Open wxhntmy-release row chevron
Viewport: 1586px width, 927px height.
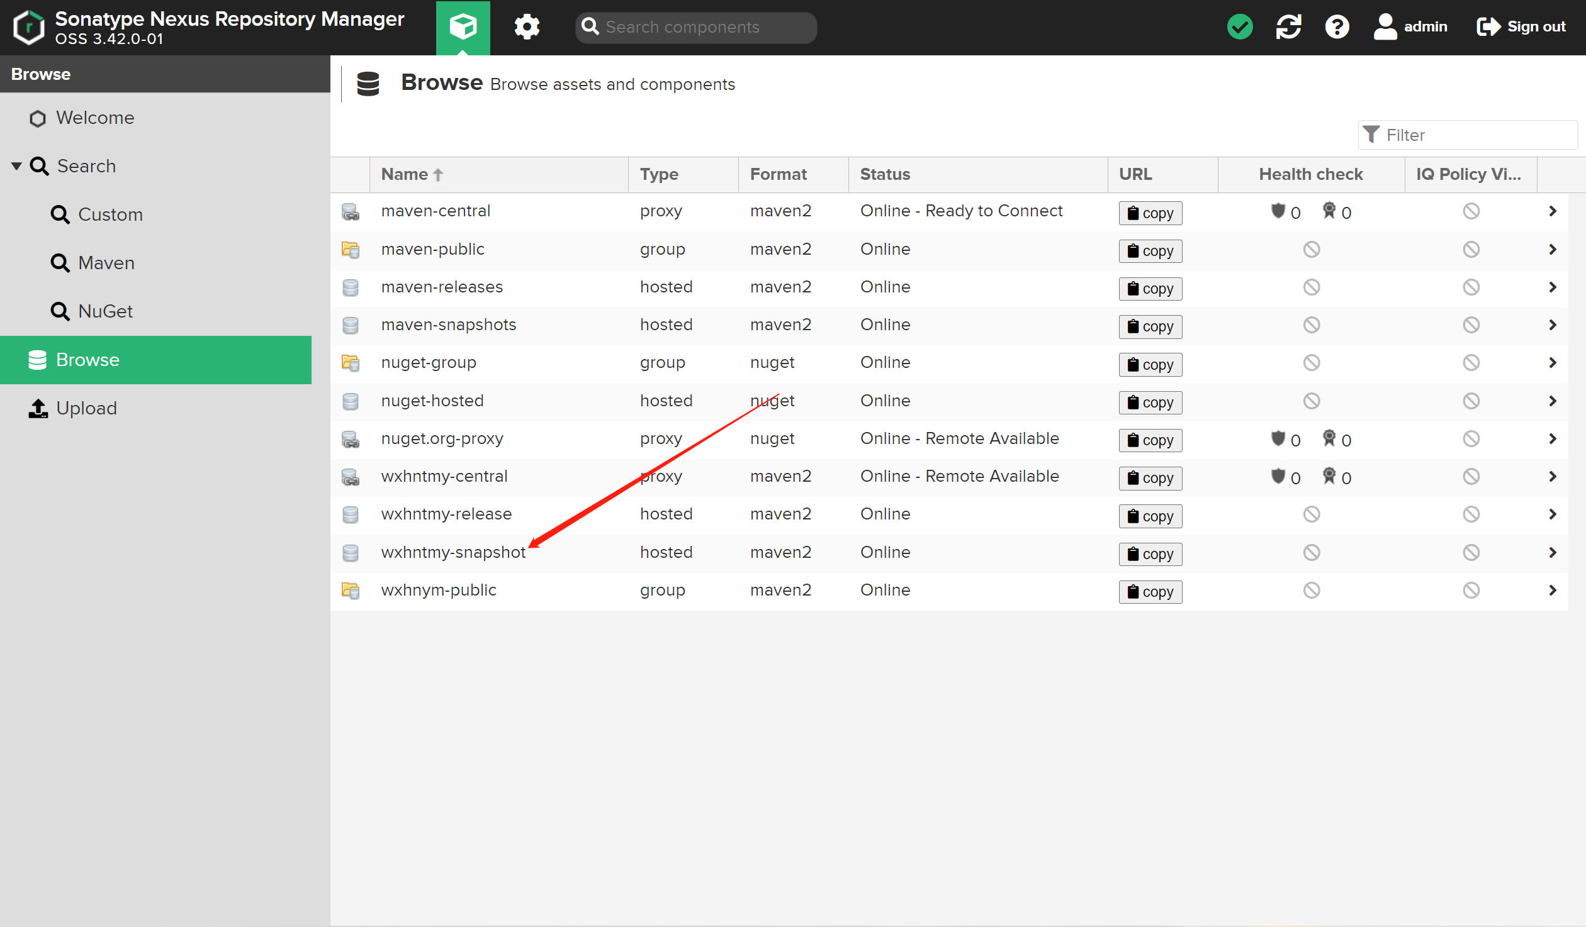pyautogui.click(x=1552, y=514)
